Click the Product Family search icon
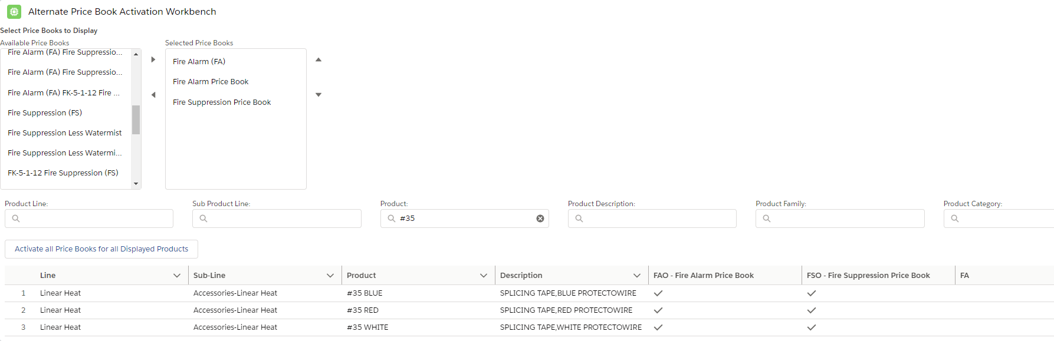 (767, 218)
